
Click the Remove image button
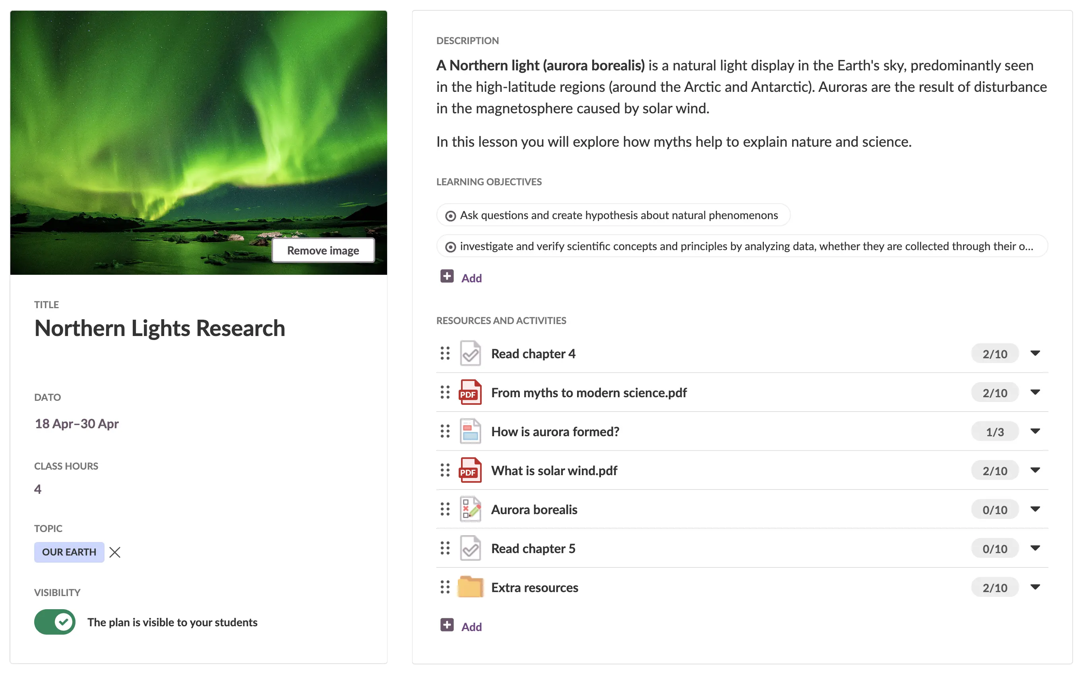click(323, 251)
